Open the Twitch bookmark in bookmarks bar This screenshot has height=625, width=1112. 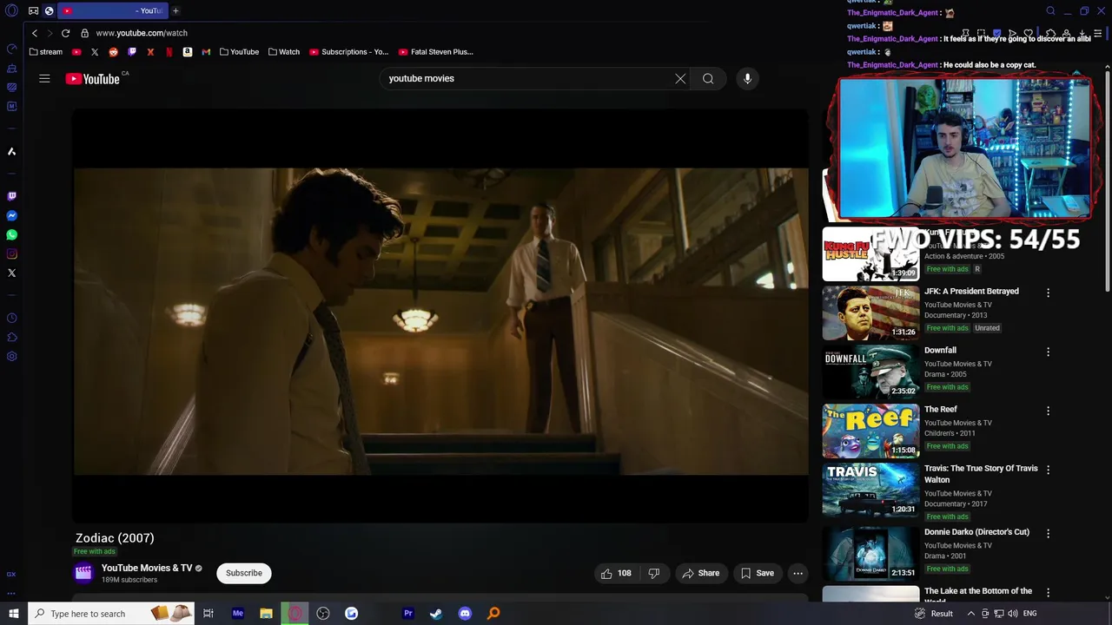tap(132, 52)
